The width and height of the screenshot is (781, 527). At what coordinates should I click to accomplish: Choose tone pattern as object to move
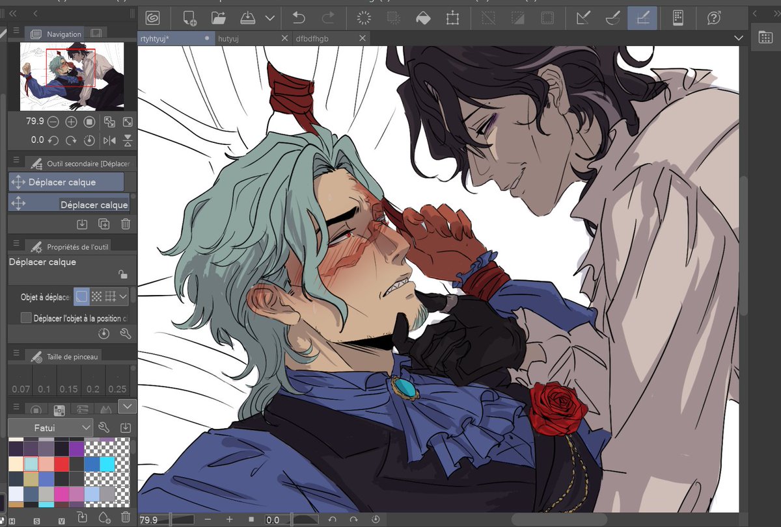tap(96, 297)
